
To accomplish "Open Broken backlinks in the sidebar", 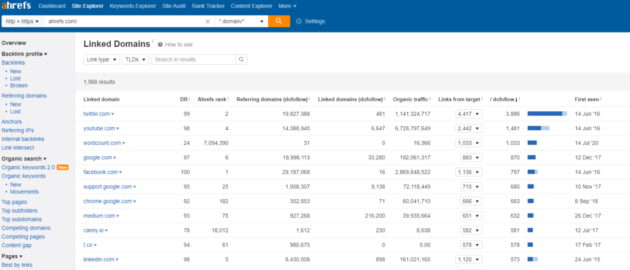I will point(19,85).
